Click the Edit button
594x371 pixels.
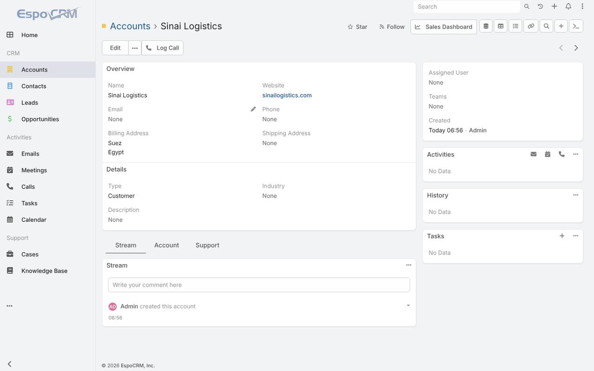(x=115, y=48)
